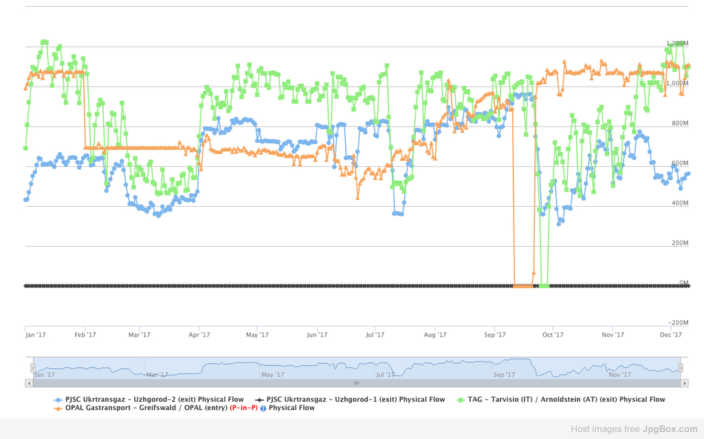
Task: Click the 400M y-axis label
Action: click(680, 203)
